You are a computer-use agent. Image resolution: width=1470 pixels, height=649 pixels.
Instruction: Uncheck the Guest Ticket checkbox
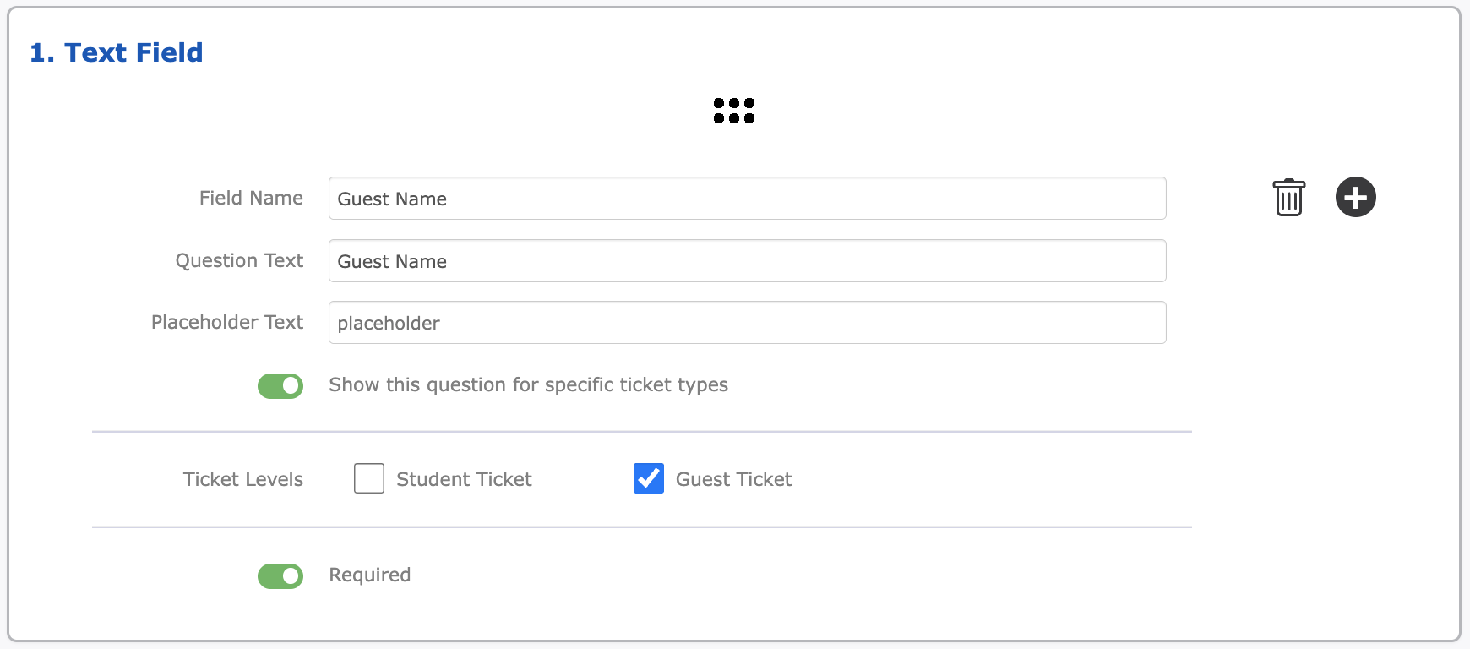(x=649, y=478)
